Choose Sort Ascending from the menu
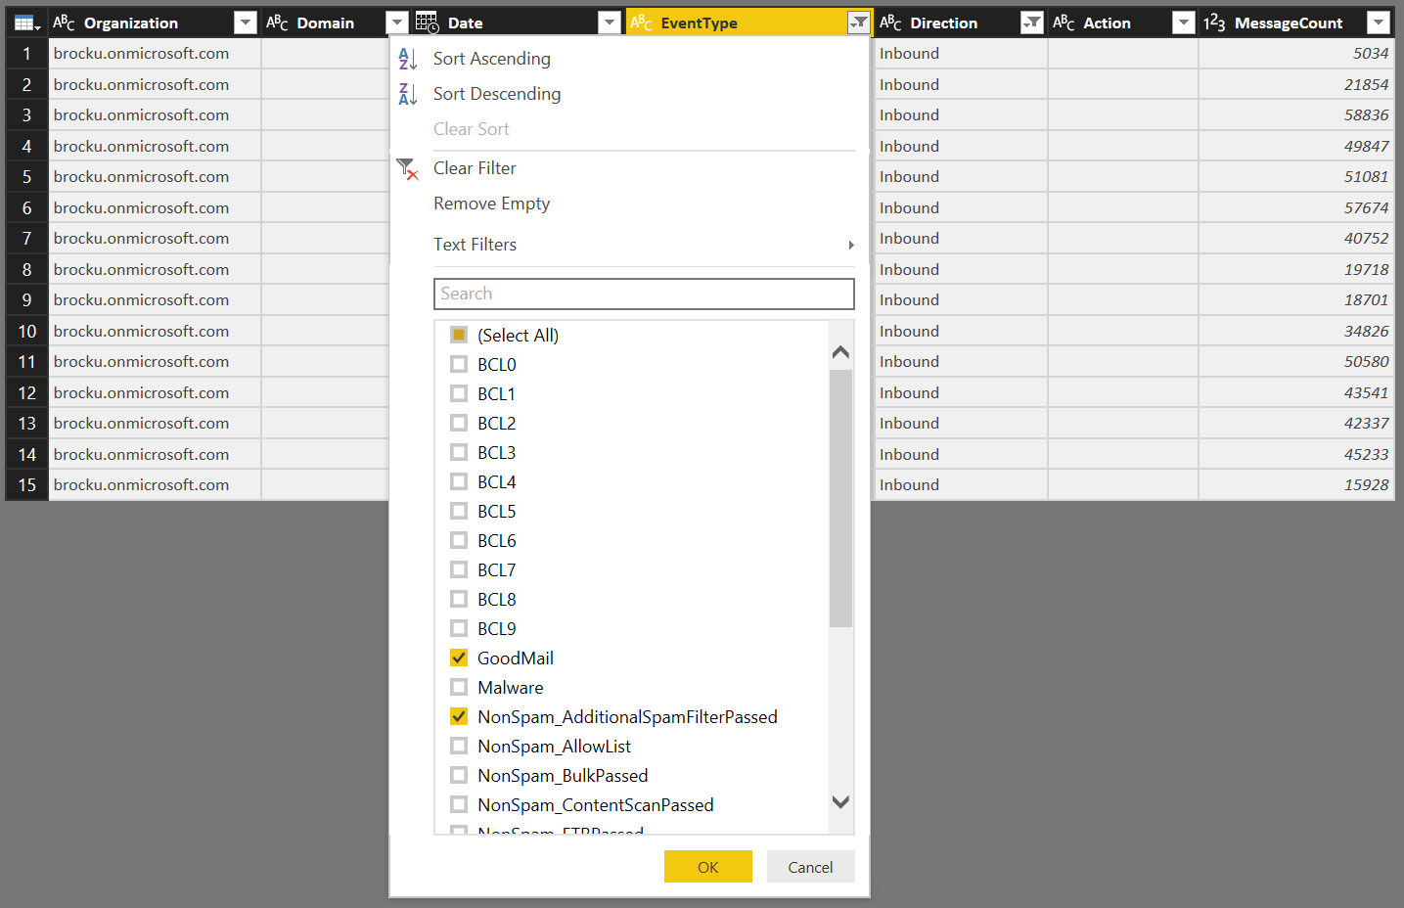This screenshot has height=908, width=1404. (491, 59)
